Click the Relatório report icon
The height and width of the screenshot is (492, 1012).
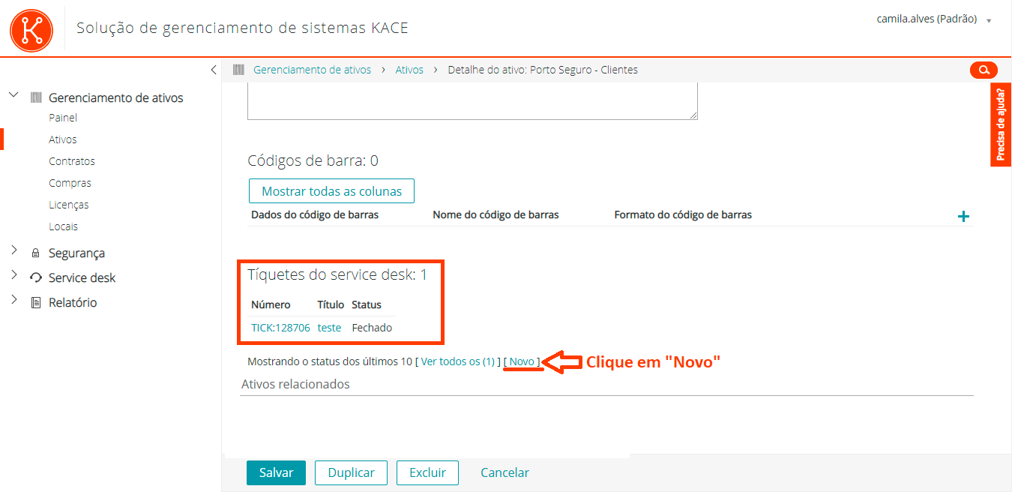coord(35,303)
